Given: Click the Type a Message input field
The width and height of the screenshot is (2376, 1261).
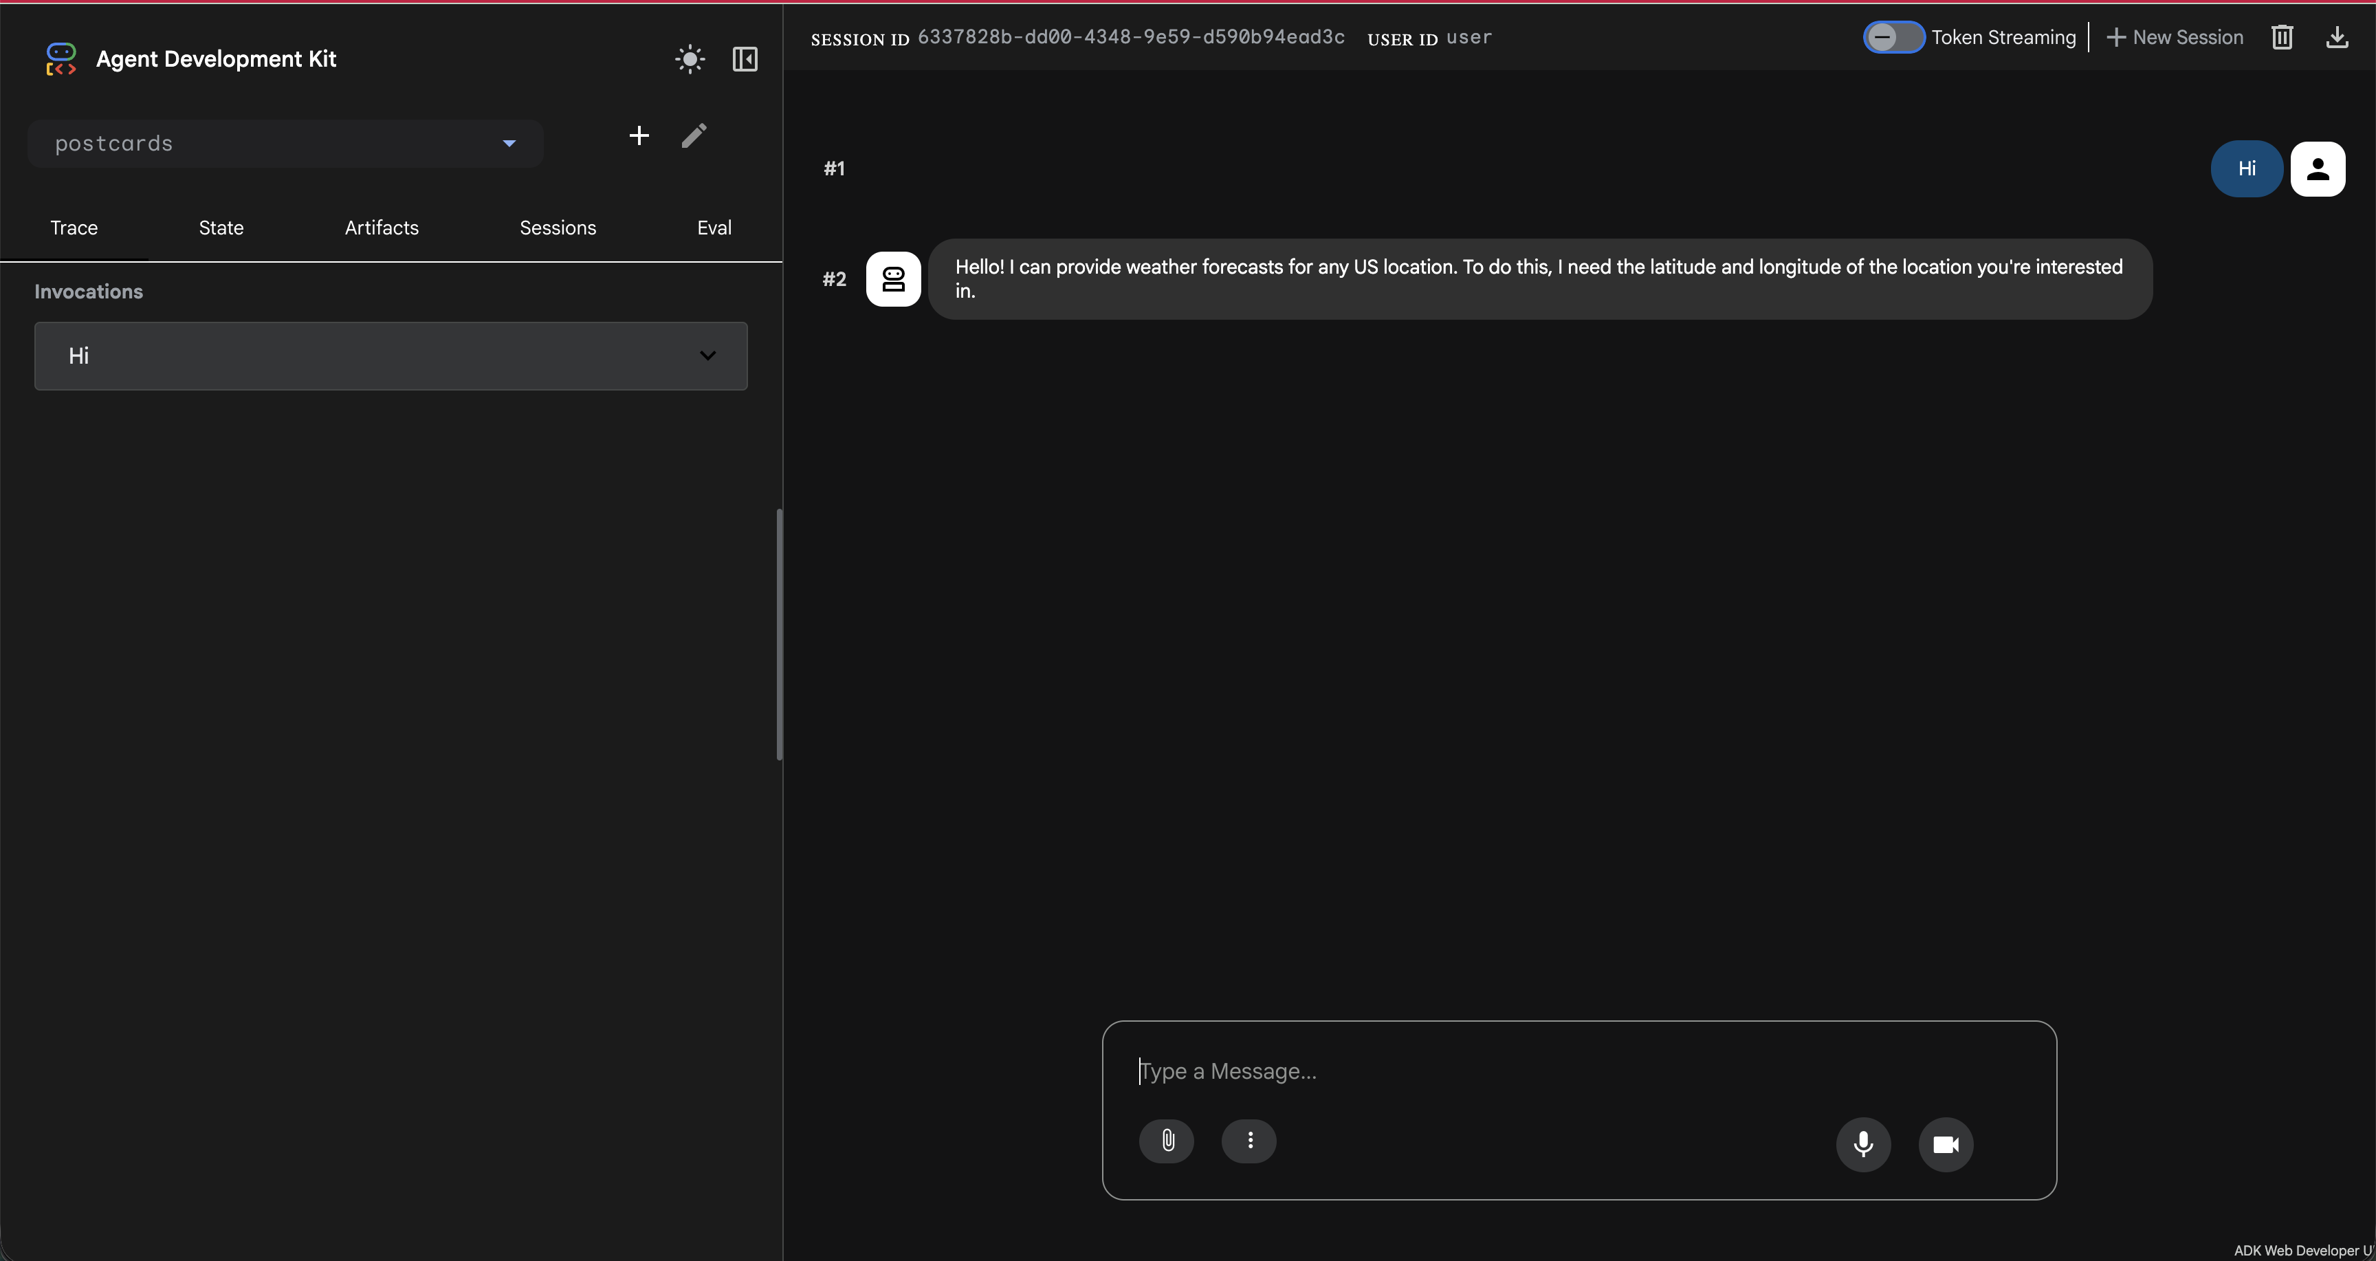Looking at the screenshot, I should pyautogui.click(x=1568, y=1071).
